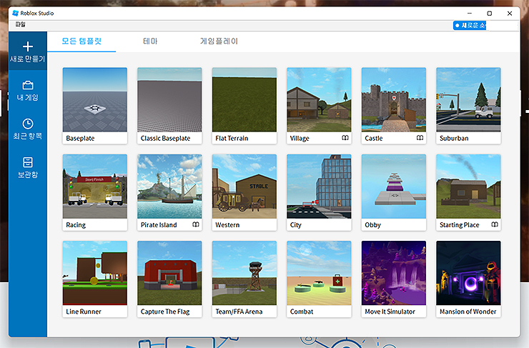
Task: Open the 최근 항목 clock icon
Action: (x=28, y=124)
